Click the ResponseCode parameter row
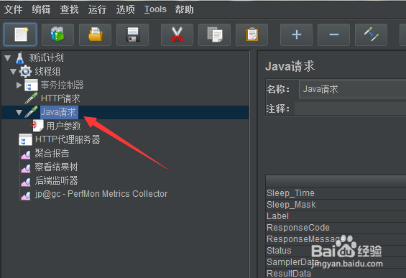406x278 pixels. pos(336,228)
